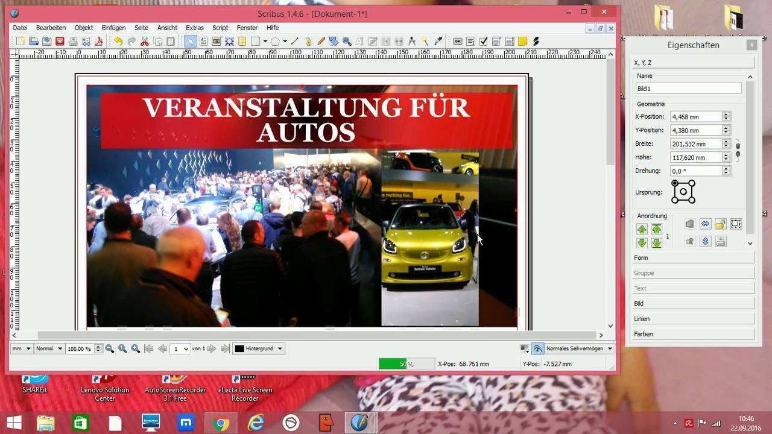772x434 pixels.
Task: Toggle horizontal flip in Anordnung section
Action: [x=705, y=224]
